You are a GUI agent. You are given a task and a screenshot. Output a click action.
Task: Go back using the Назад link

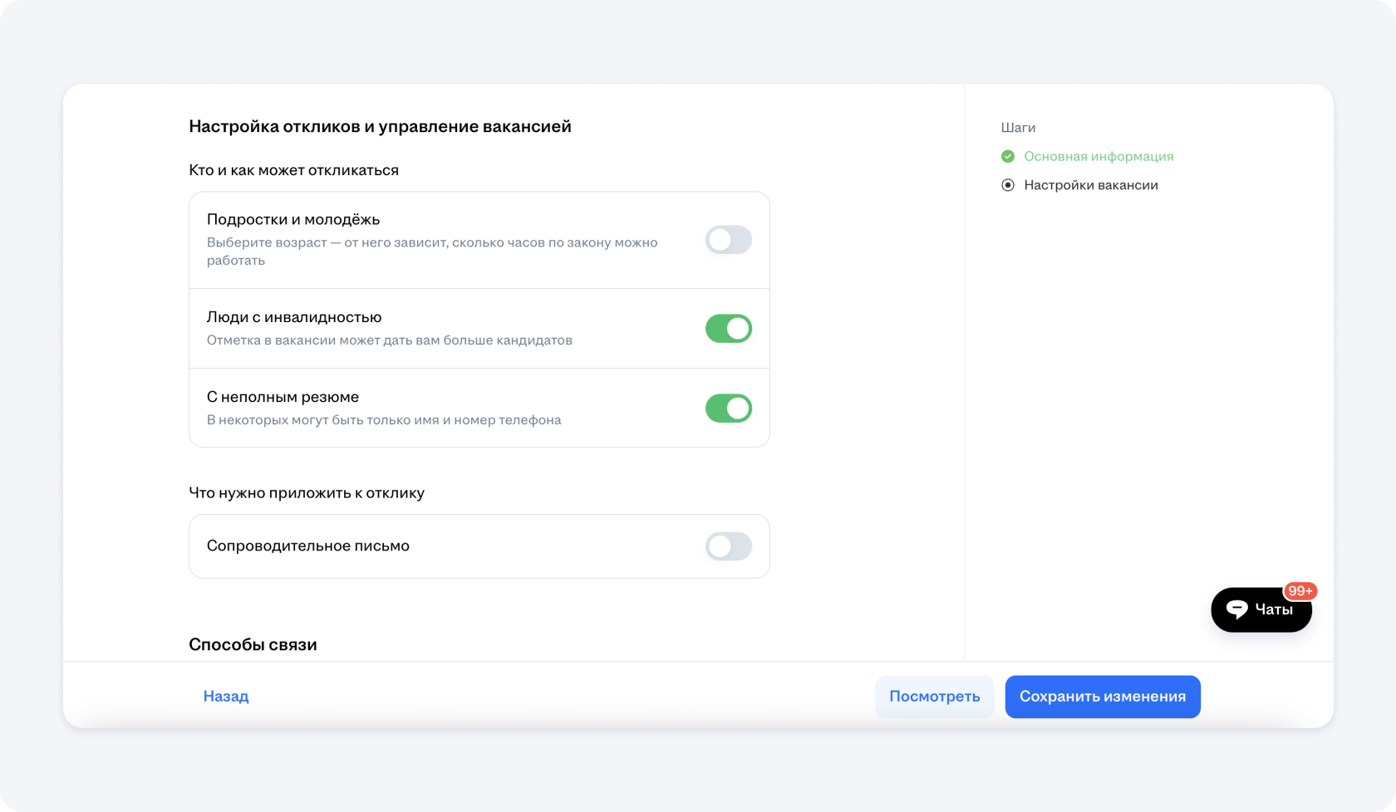point(226,697)
